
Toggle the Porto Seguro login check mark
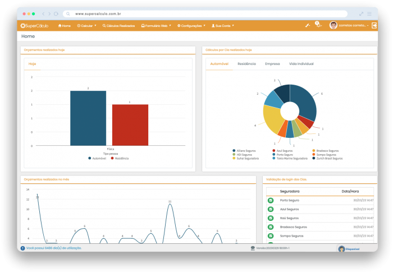tap(271, 200)
